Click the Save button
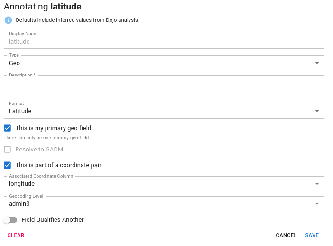This screenshot has width=333, height=246. (312, 235)
